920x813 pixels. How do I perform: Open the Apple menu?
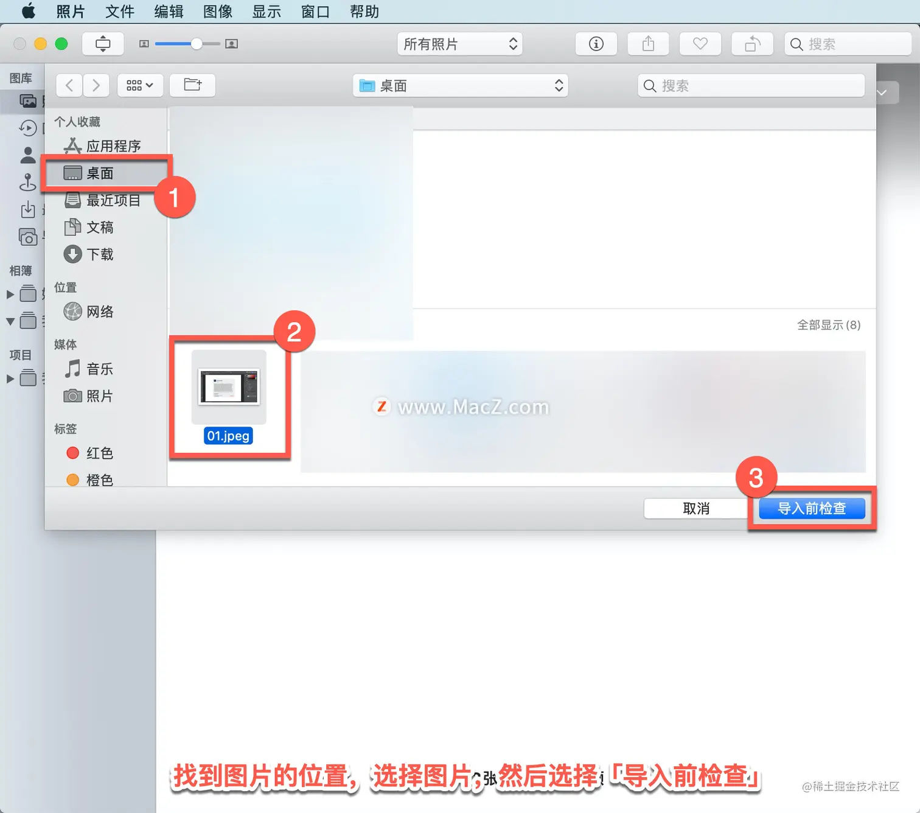coord(29,12)
